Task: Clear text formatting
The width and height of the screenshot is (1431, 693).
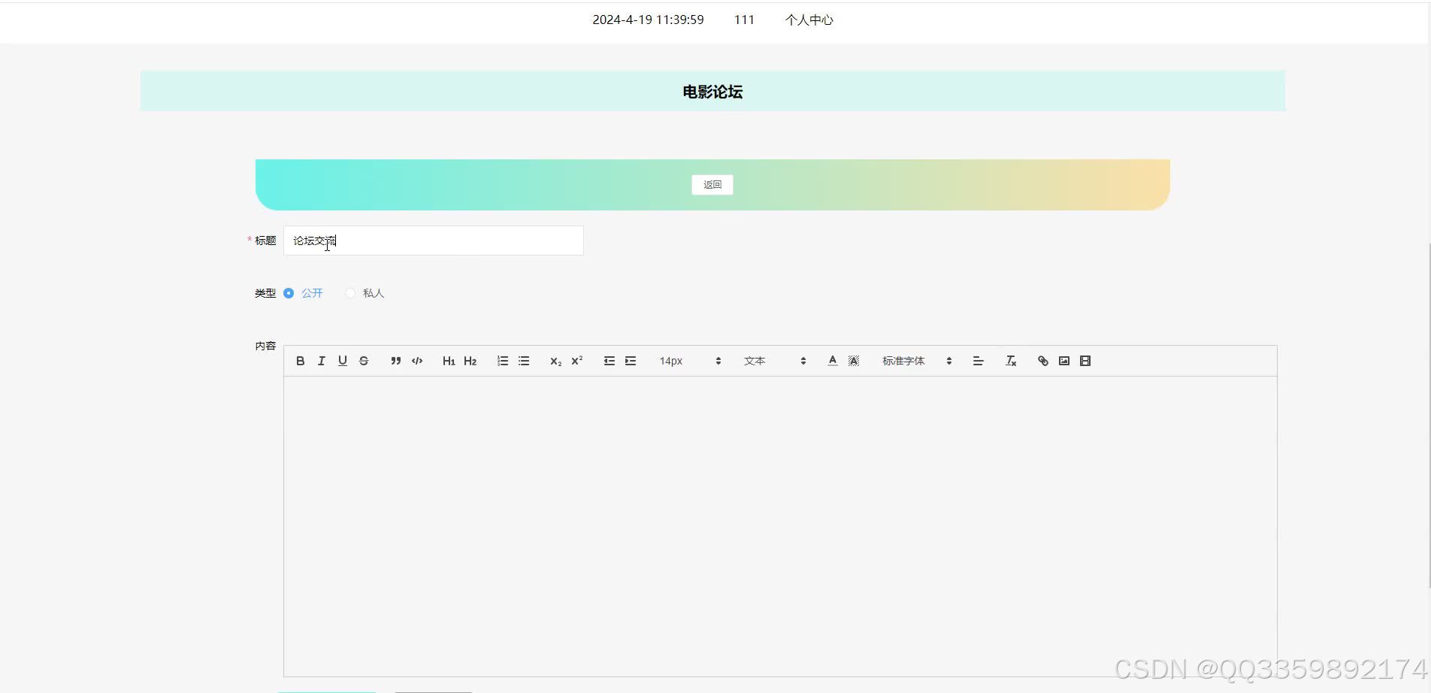Action: (x=1011, y=361)
